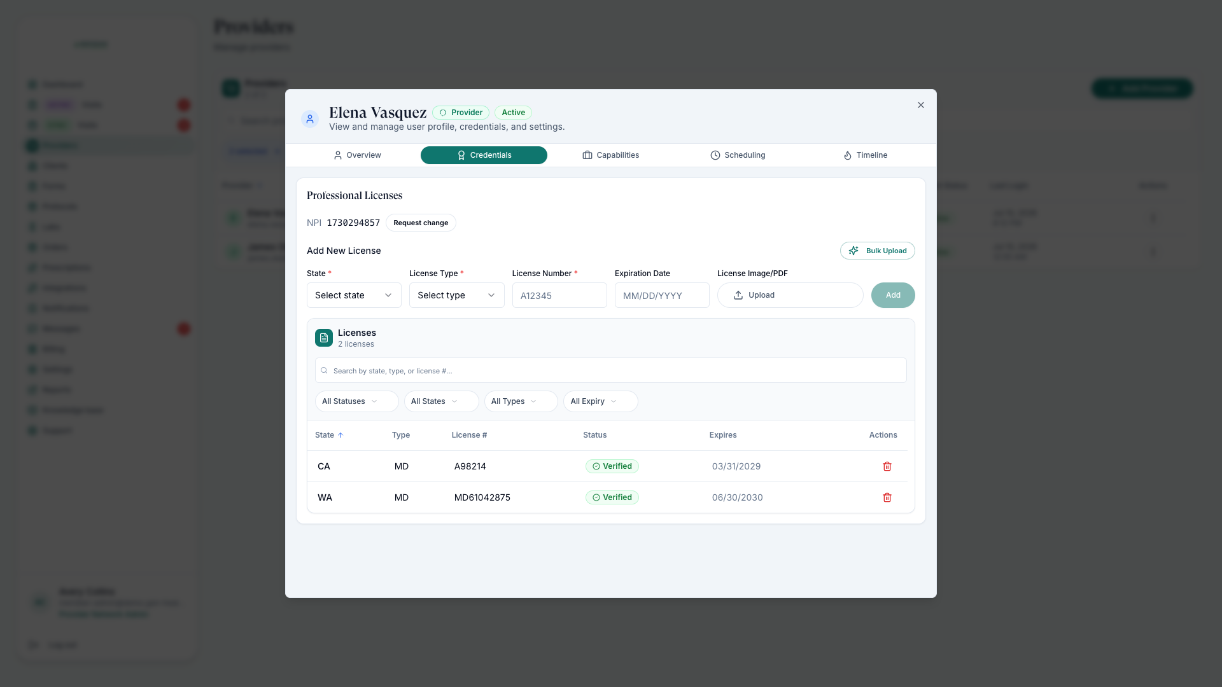Click the sparkle icon on Bulk Upload

[853, 251]
